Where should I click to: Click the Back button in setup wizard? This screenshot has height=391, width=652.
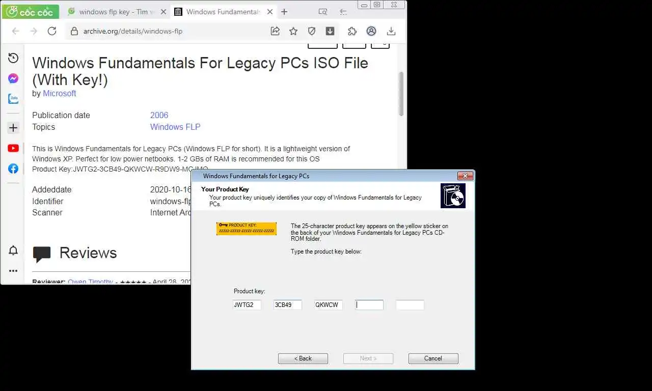[303, 358]
